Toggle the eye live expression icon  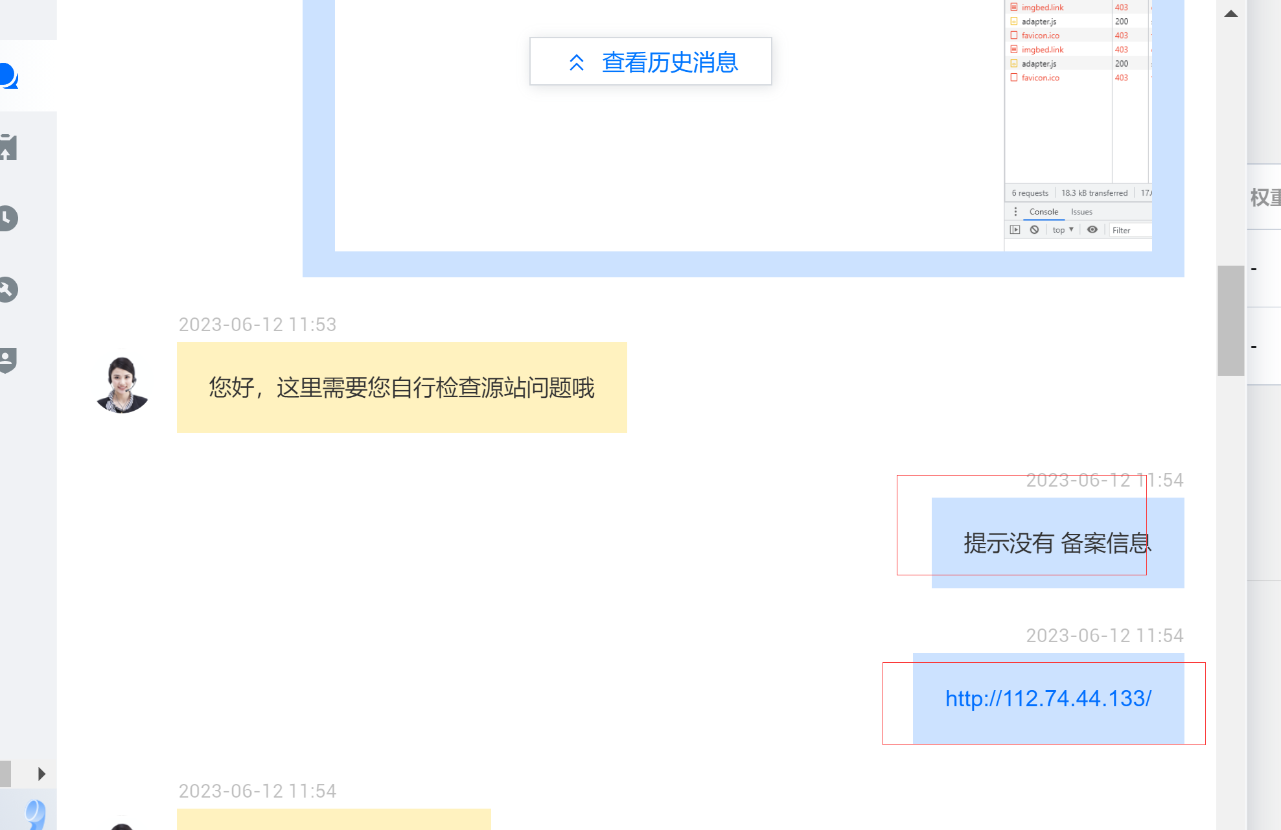[1092, 230]
